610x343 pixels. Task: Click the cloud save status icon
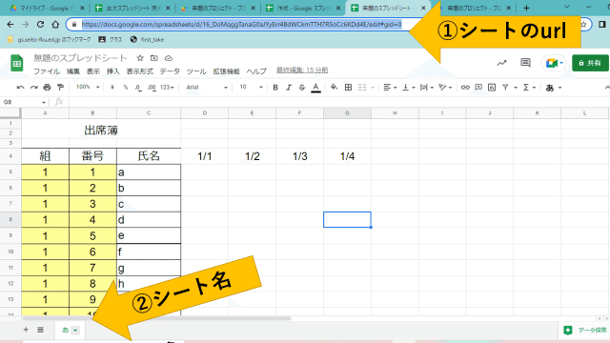point(169,58)
